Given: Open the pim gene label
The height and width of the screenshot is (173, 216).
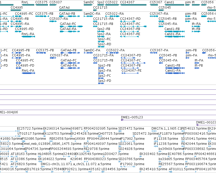Looking at the screenshot, I should 188,2.
